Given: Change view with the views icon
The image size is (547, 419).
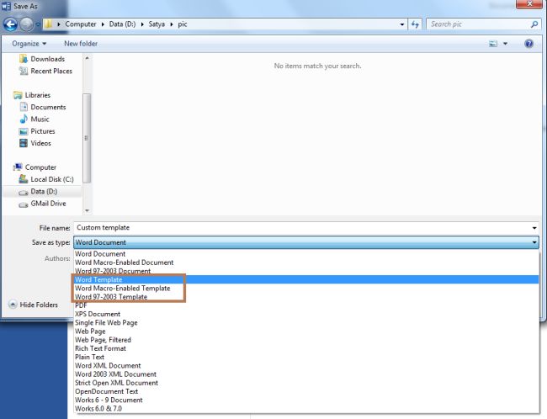Looking at the screenshot, I should [x=493, y=44].
